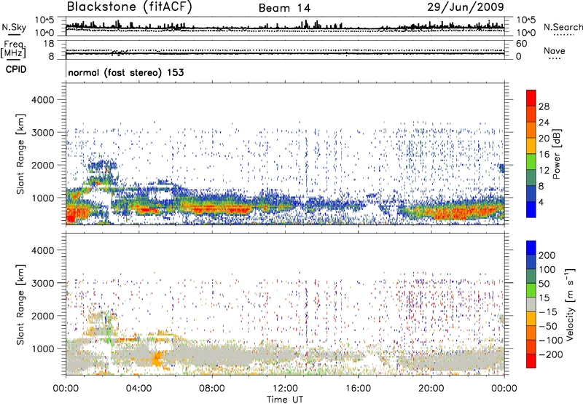Click the 'Nave' legend label
This screenshot has width=583, height=404.
click(555, 51)
